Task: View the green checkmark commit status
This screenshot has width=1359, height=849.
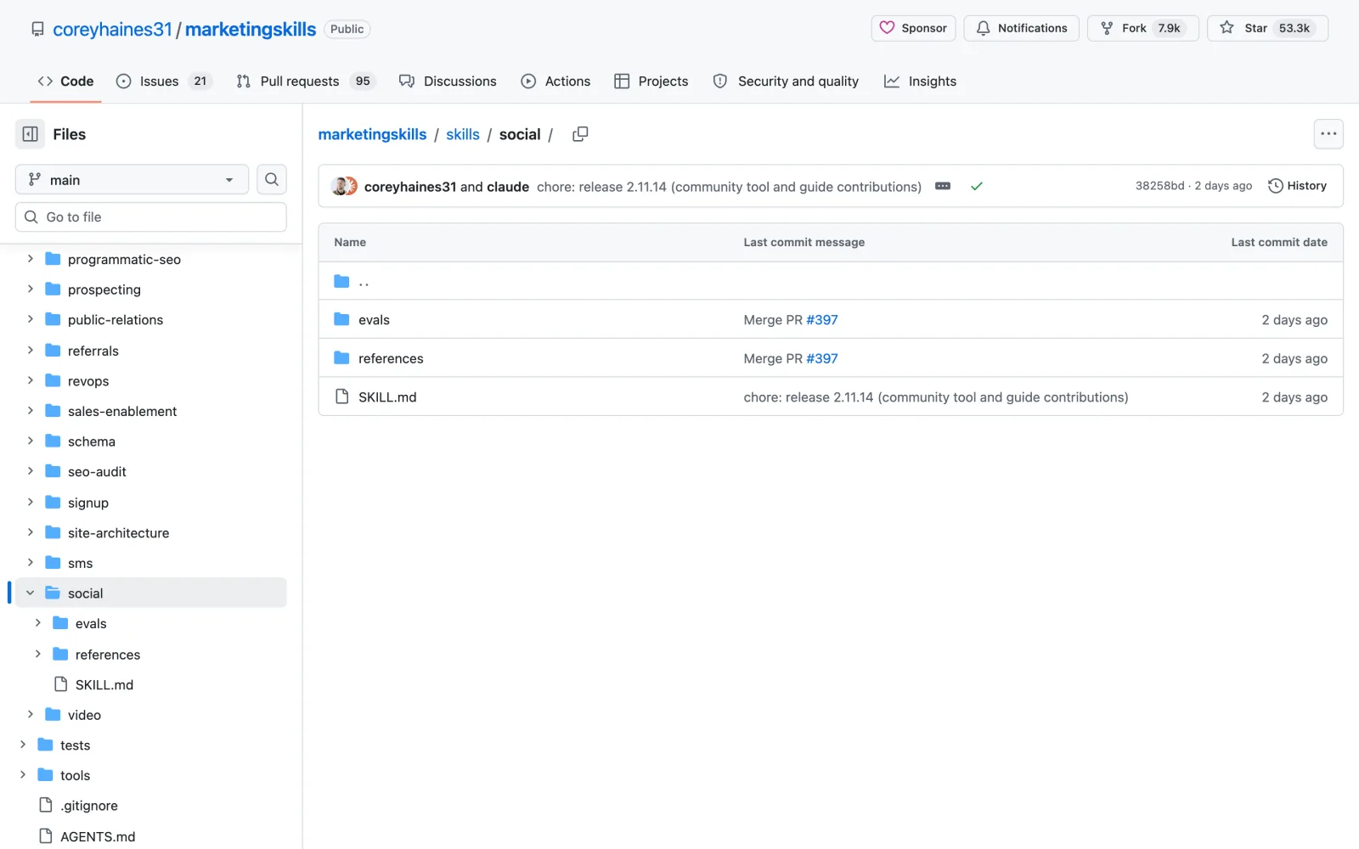Action: click(977, 186)
